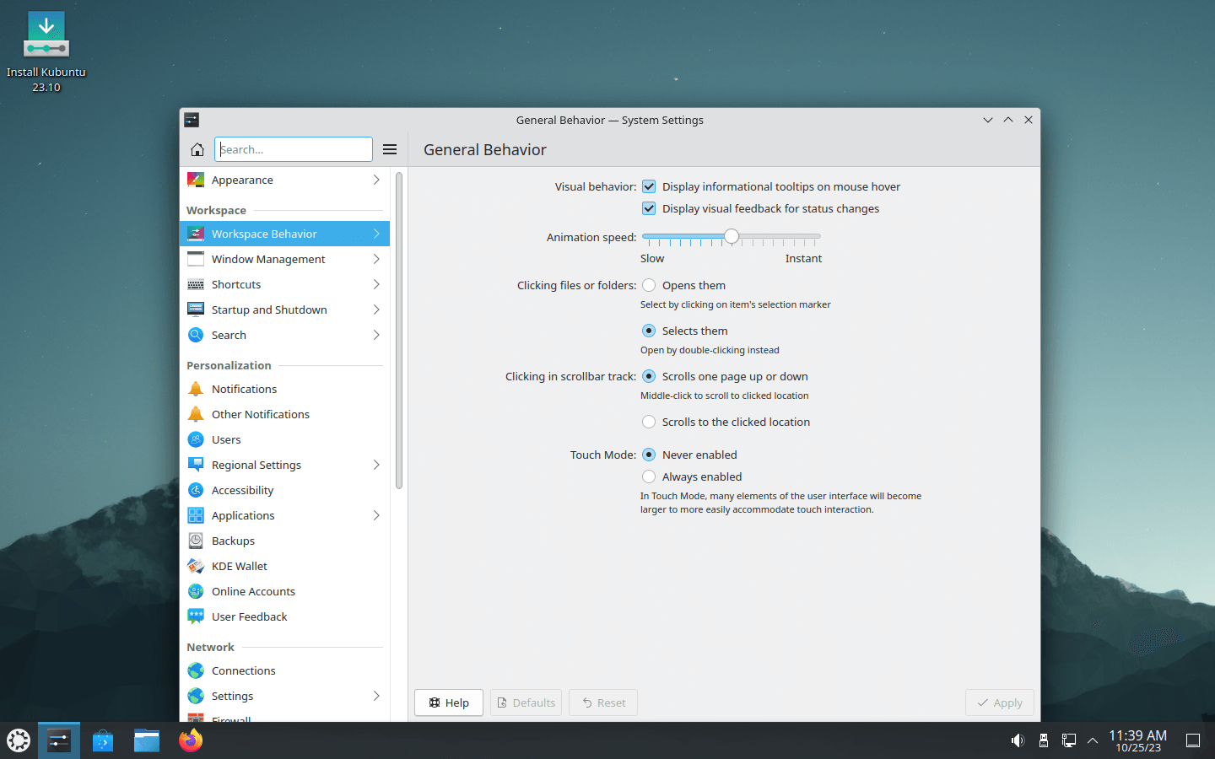
Task: Open the hamburger menu beside search field
Action: [390, 149]
